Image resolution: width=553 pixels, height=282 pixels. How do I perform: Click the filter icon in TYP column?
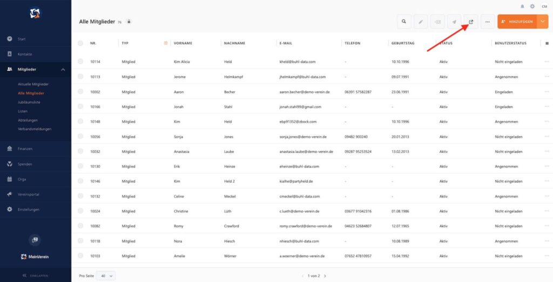tap(165, 43)
